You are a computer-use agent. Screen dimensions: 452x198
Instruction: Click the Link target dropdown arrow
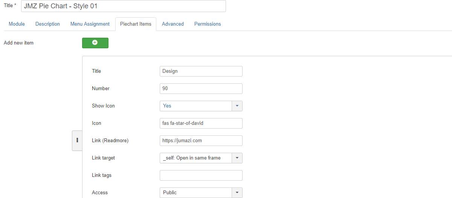[x=237, y=158]
